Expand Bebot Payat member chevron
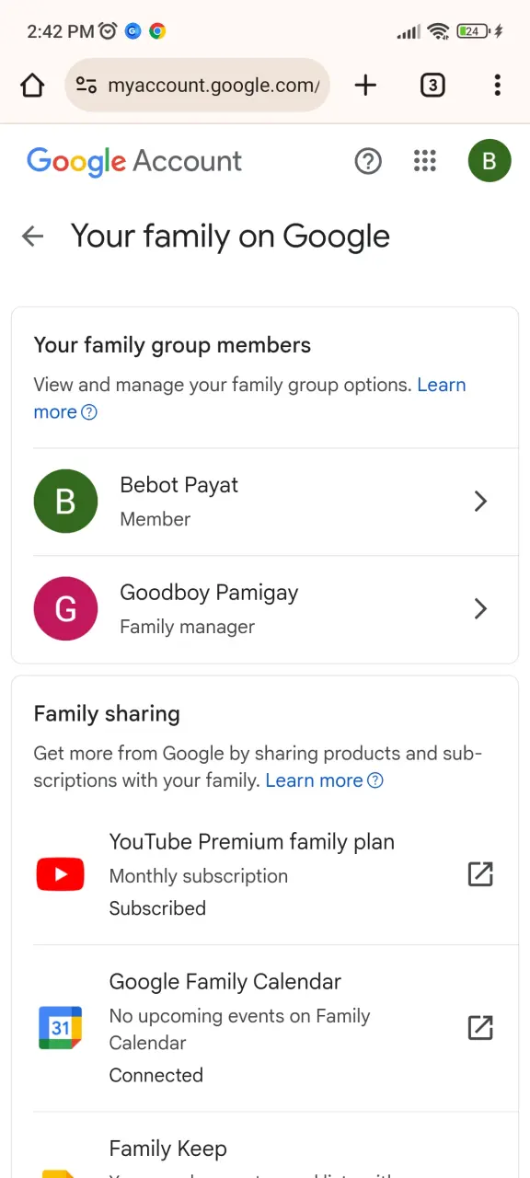 pos(480,502)
